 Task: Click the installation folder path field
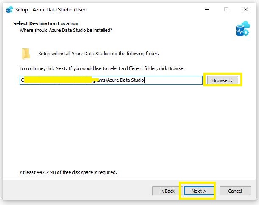111,80
